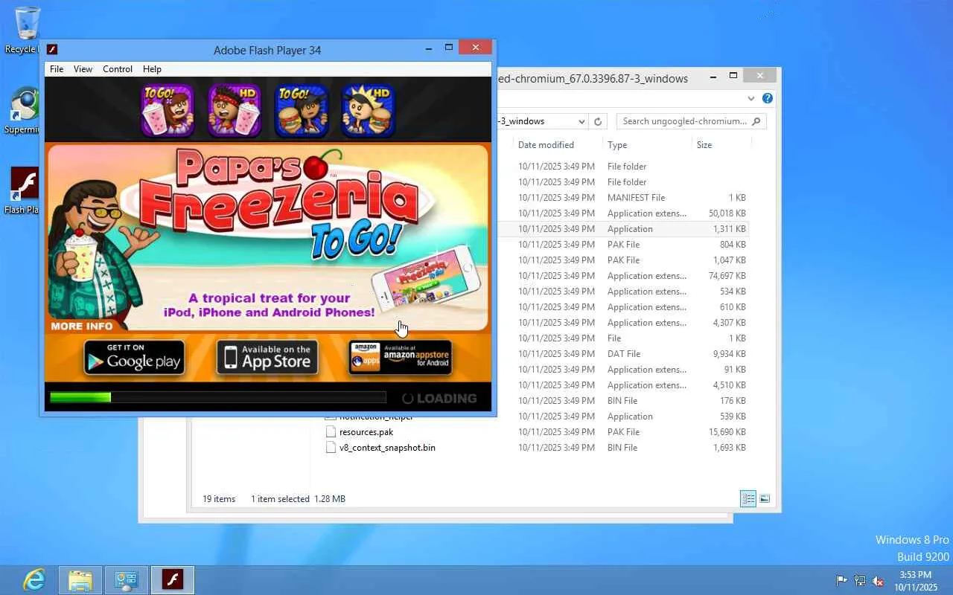
Task: Click the 1 item selected status text
Action: click(x=280, y=499)
